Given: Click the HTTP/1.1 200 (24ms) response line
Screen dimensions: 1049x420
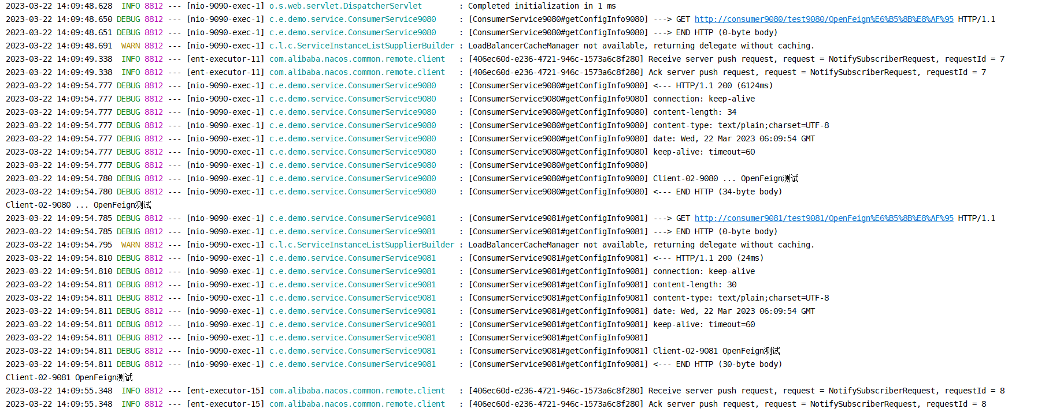Looking at the screenshot, I should (385, 258).
